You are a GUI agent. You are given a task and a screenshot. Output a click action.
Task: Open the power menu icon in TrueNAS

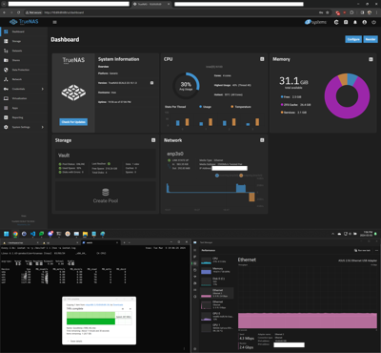tap(373, 22)
